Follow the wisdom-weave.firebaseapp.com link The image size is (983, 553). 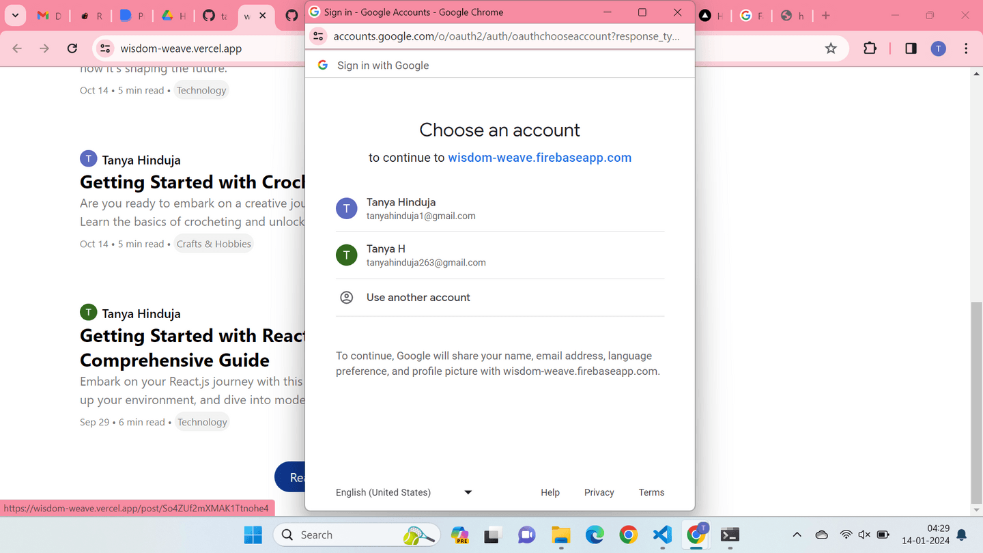pyautogui.click(x=539, y=158)
